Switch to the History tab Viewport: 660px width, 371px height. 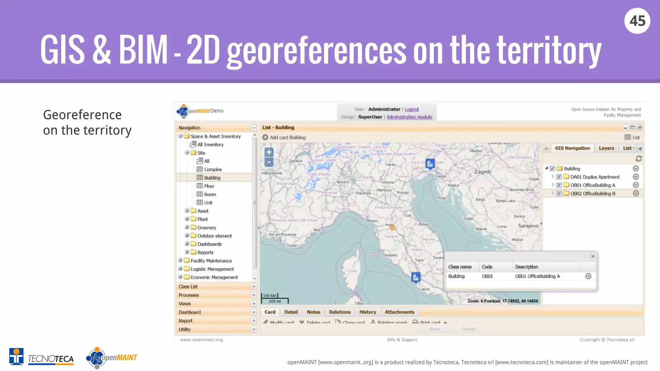tap(368, 312)
